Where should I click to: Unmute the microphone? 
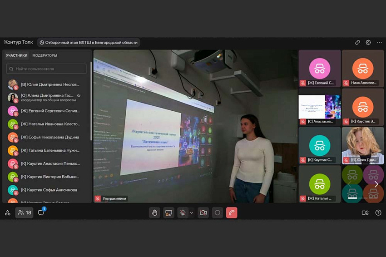[183, 213]
